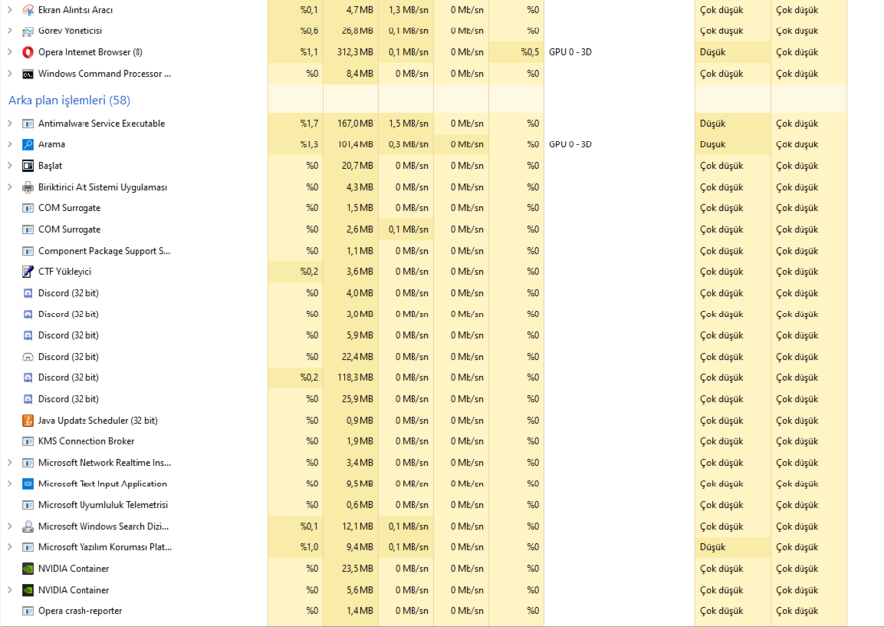The image size is (884, 627).
Task: Click the Görev Yöneticisi process icon
Action: click(x=28, y=31)
